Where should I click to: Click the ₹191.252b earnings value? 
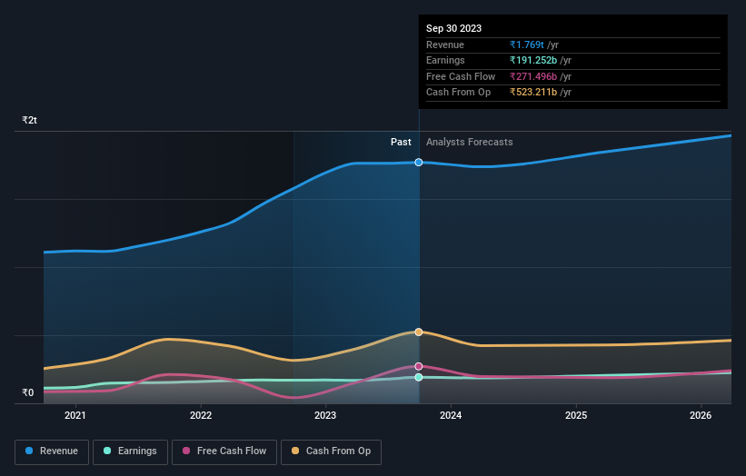tap(533, 60)
